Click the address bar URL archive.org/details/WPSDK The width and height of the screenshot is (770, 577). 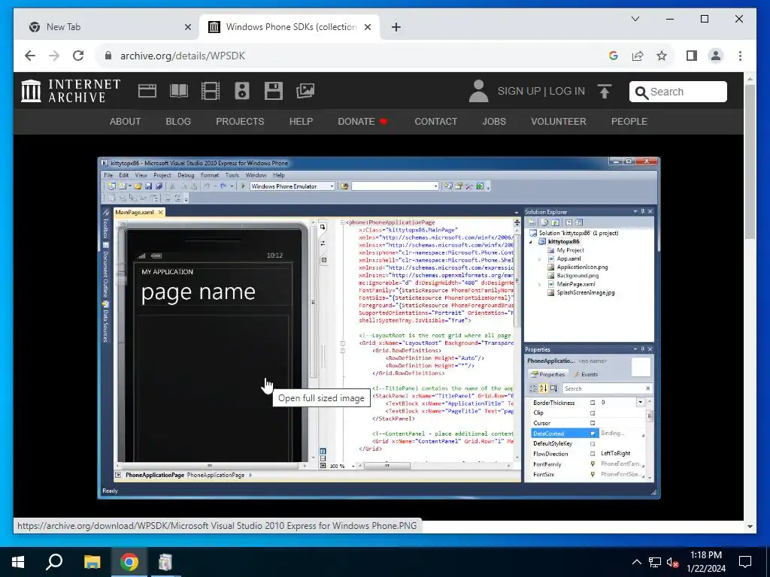pyautogui.click(x=182, y=56)
